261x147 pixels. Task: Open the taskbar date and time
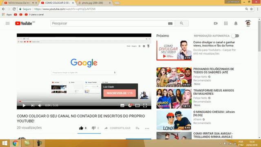[252, 143]
